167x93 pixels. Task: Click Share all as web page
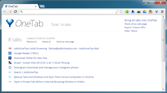pos(136,24)
